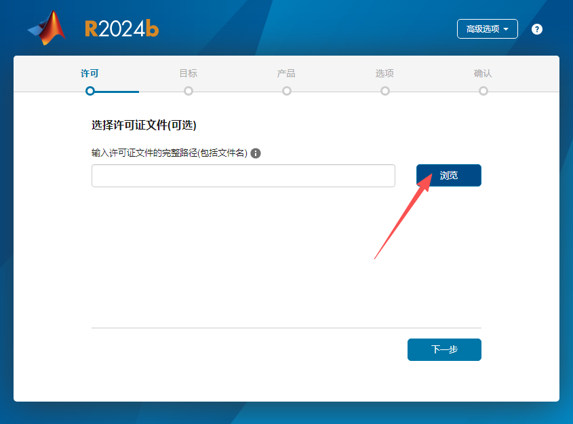The height and width of the screenshot is (424, 573).
Task: Switch to the 产品 tab
Action: 286,73
